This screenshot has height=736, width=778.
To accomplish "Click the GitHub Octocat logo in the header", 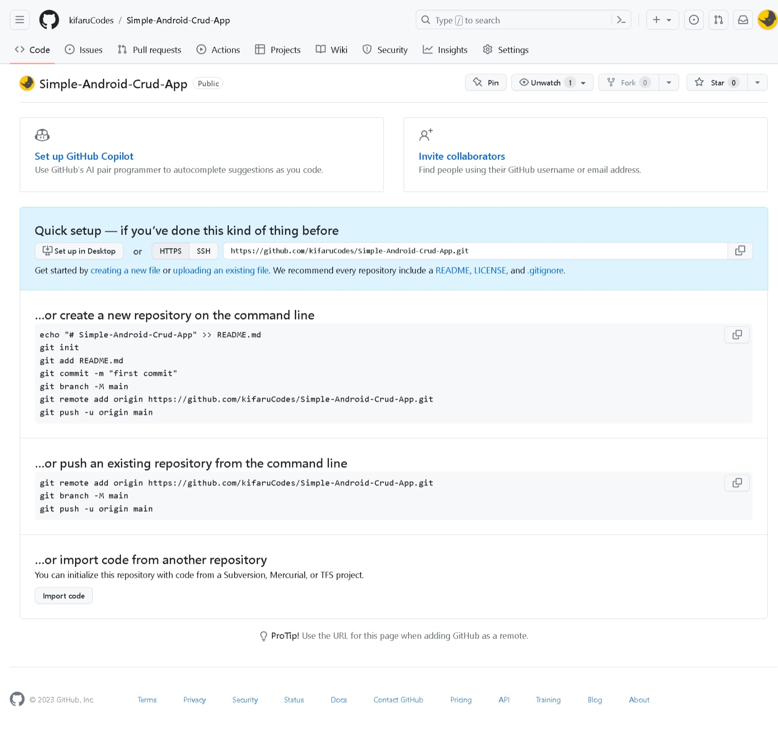I will coord(49,20).
